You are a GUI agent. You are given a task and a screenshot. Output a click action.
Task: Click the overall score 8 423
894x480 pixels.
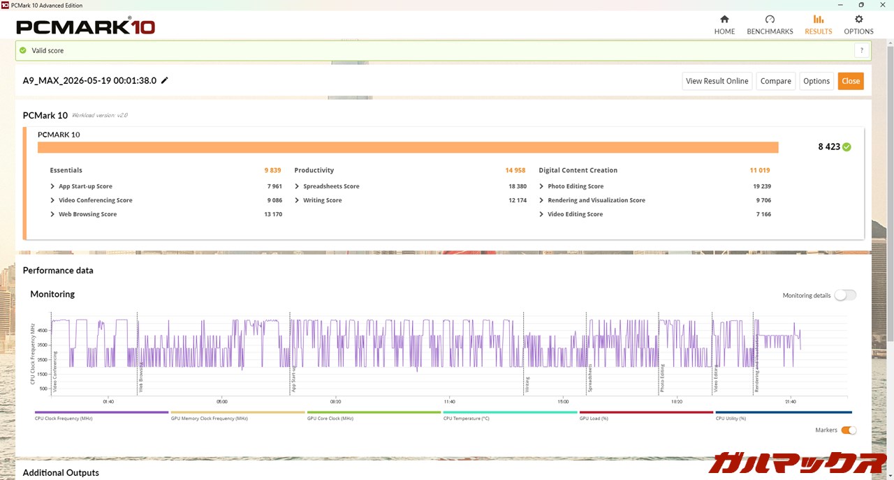[829, 147]
